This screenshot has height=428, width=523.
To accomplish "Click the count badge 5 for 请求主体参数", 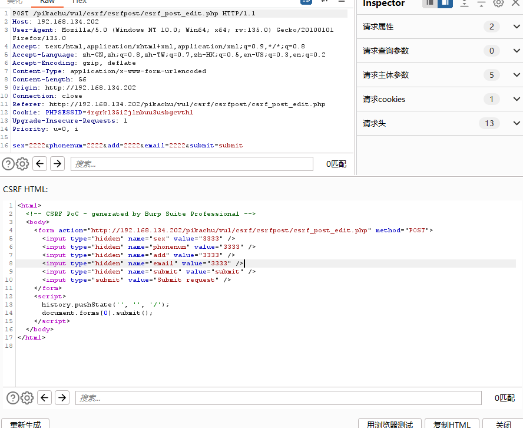I will click(492, 75).
